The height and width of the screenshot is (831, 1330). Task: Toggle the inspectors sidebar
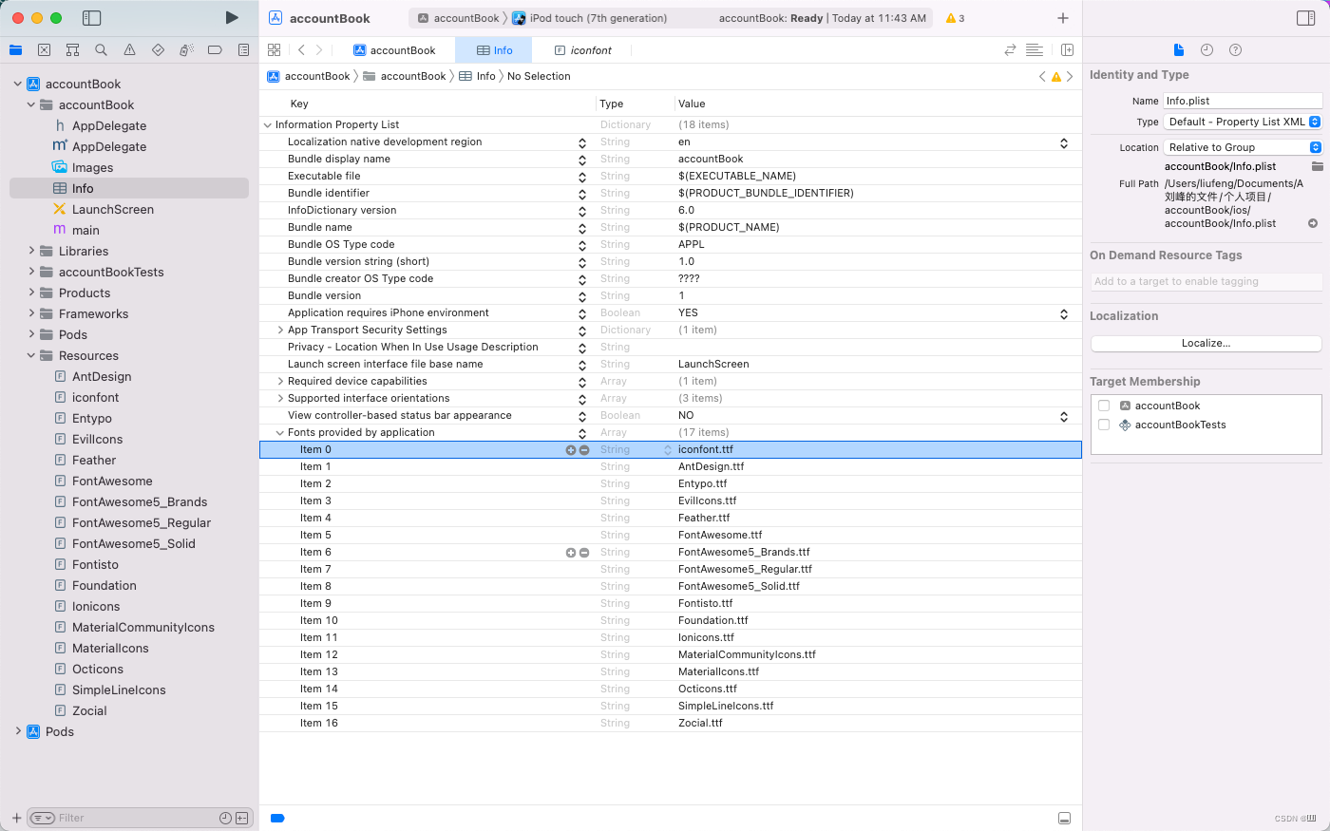(x=1305, y=18)
